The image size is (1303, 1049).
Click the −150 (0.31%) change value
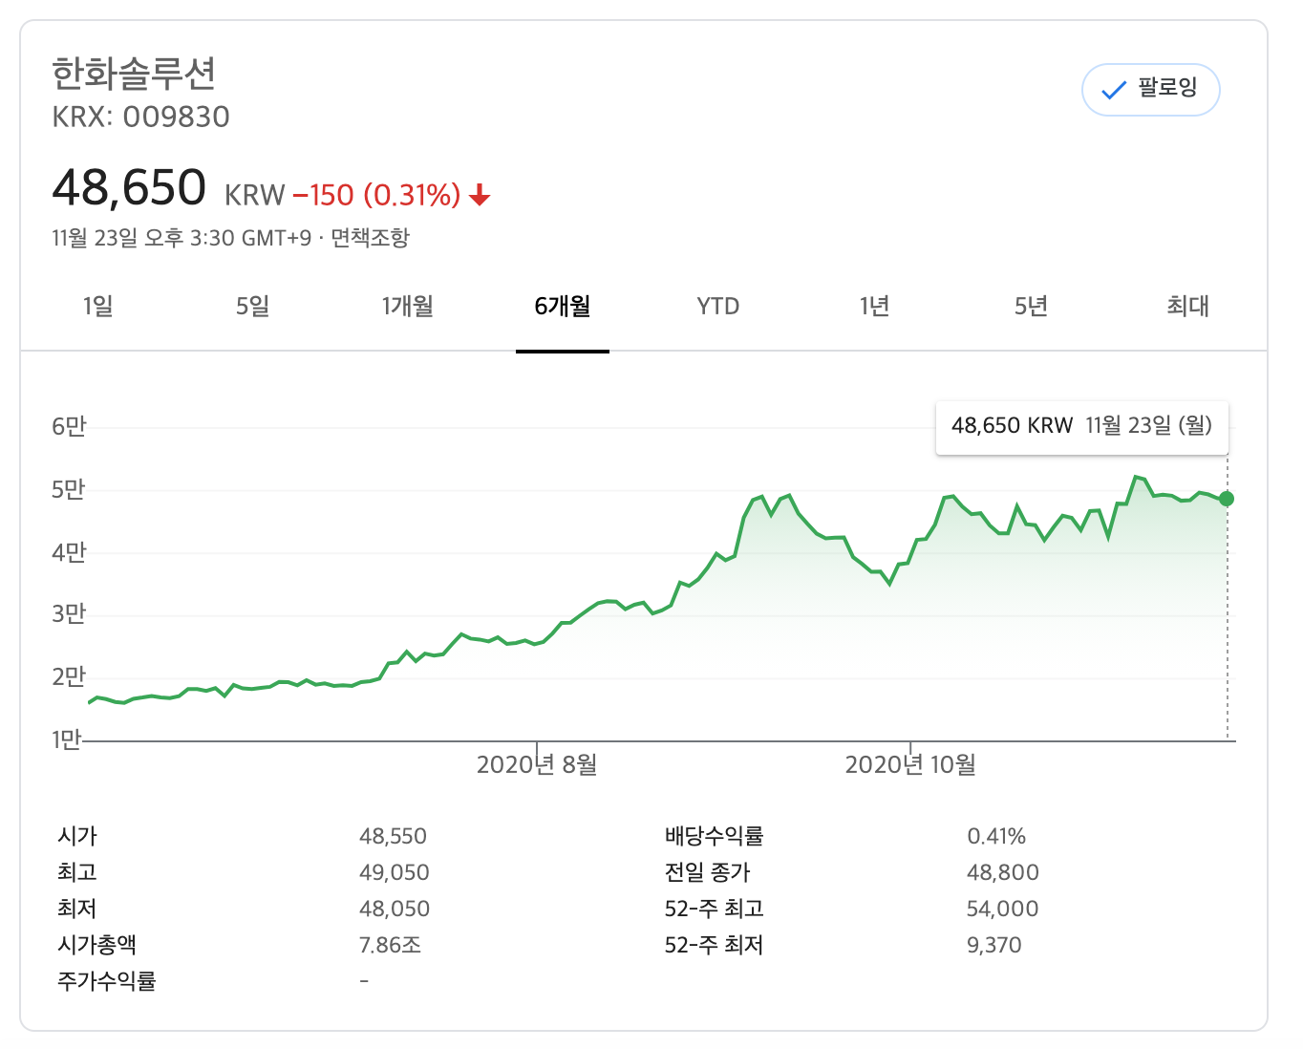(377, 196)
